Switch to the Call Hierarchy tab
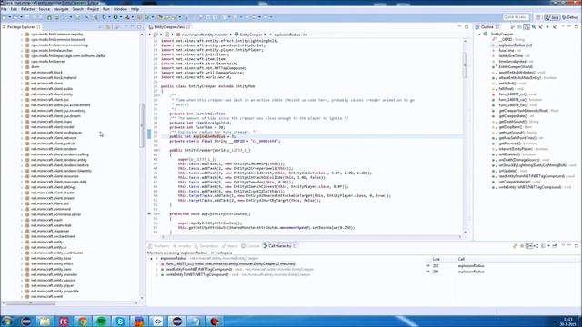The width and height of the screenshot is (582, 327). [x=279, y=246]
